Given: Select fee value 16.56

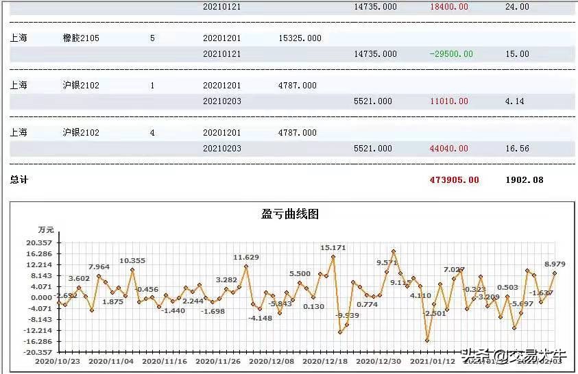Looking at the screenshot, I should pyautogui.click(x=517, y=149).
